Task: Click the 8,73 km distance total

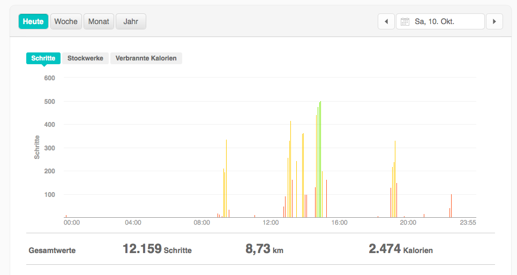Action: tap(264, 249)
